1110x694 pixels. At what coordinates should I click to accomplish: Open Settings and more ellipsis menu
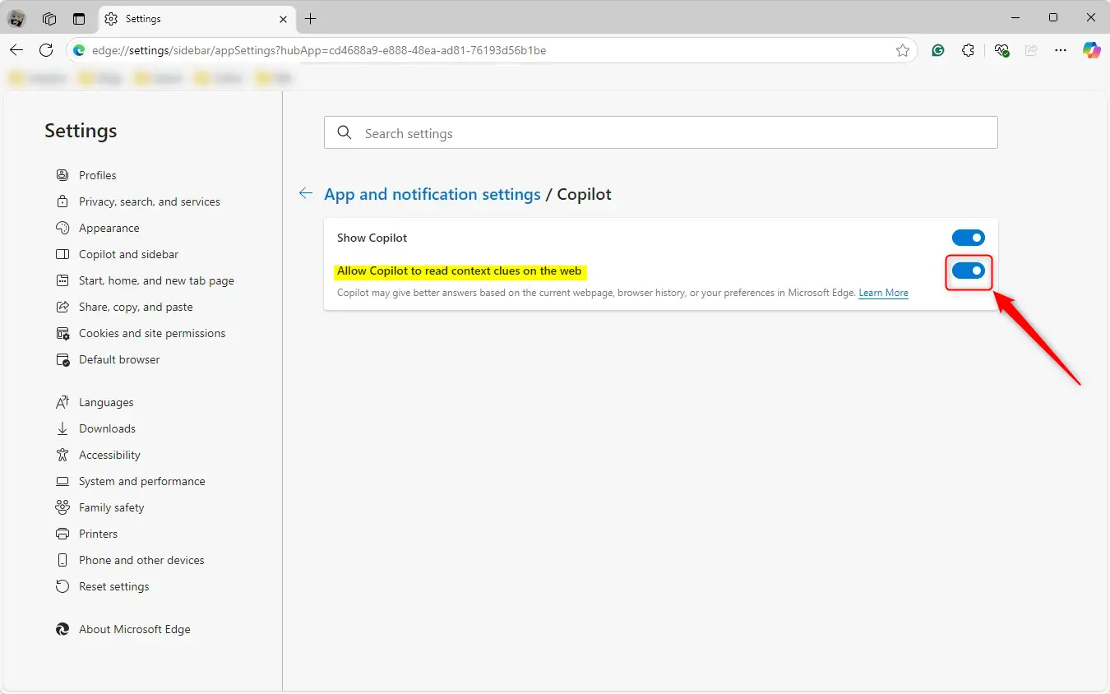[1061, 50]
